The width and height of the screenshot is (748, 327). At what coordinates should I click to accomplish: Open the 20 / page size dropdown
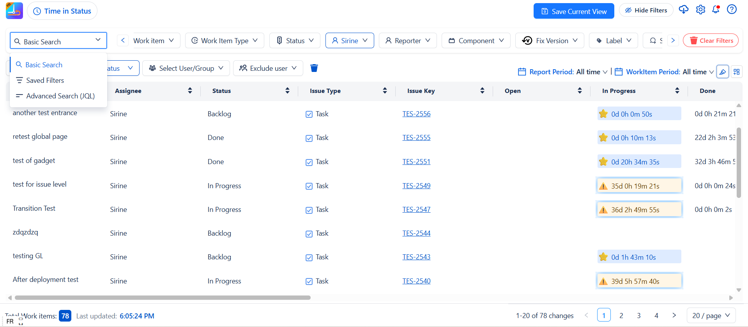pos(711,316)
